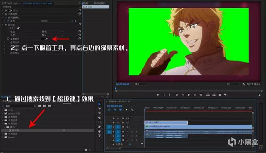Select the Razor tool
The width and height of the screenshot is (266, 153).
pos(99,118)
